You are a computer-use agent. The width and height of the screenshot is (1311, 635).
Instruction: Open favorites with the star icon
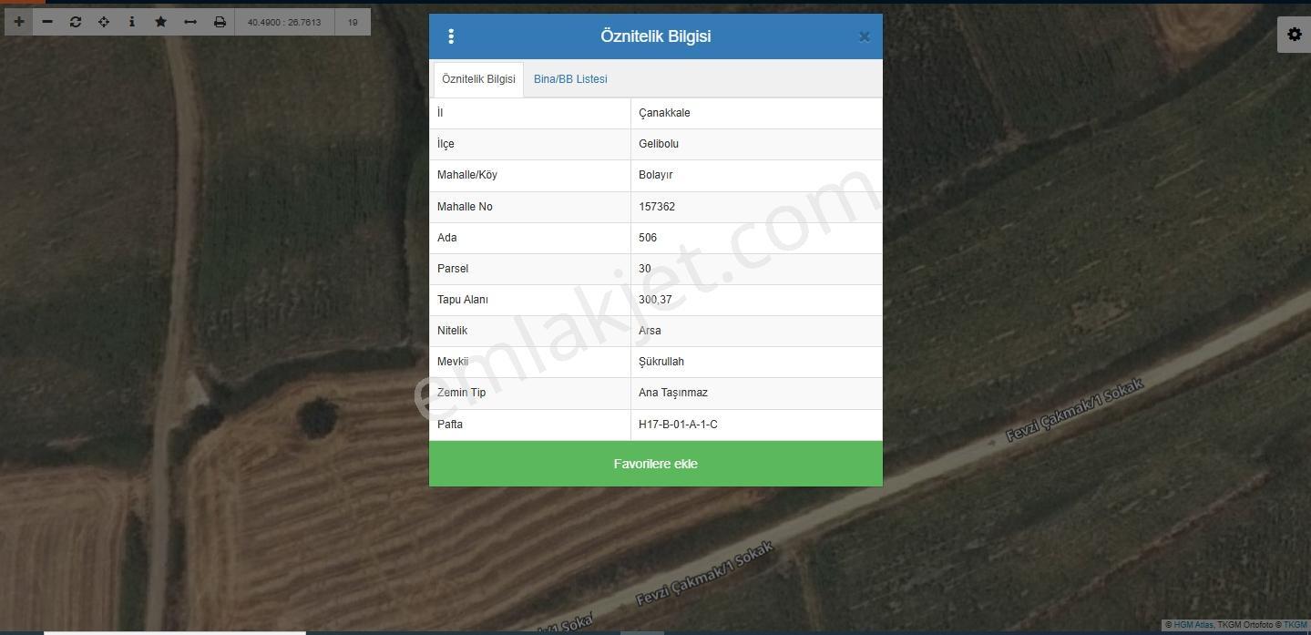[x=161, y=22]
